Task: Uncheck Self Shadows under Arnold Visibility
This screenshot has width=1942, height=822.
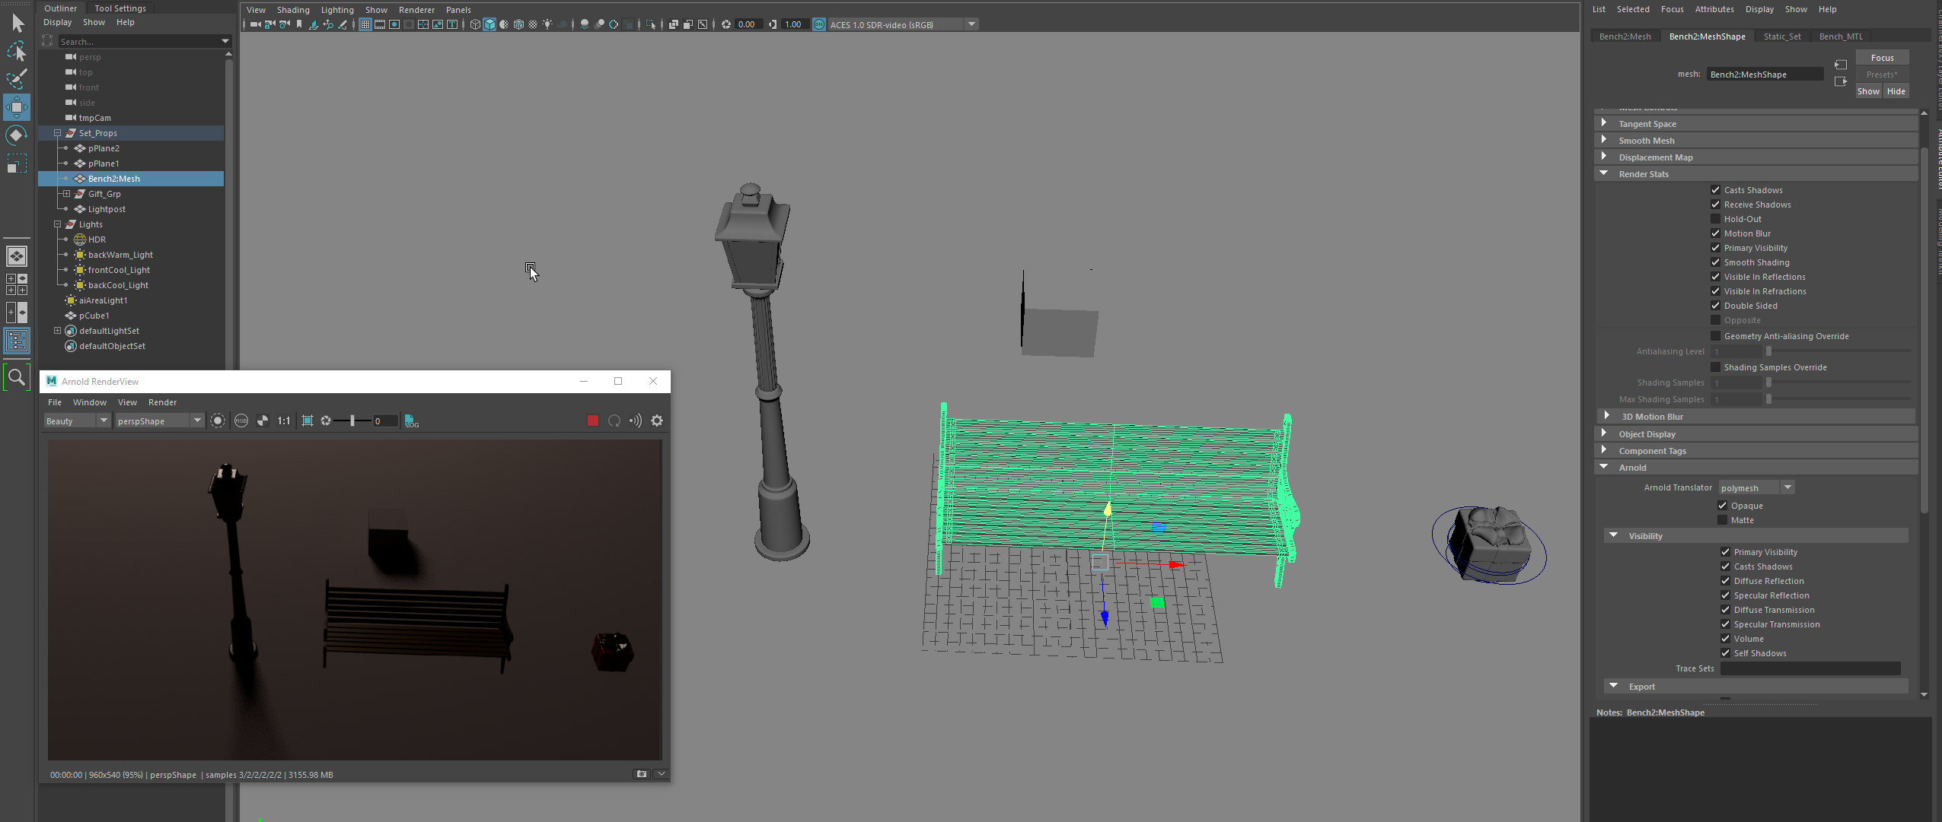Action: tap(1726, 653)
